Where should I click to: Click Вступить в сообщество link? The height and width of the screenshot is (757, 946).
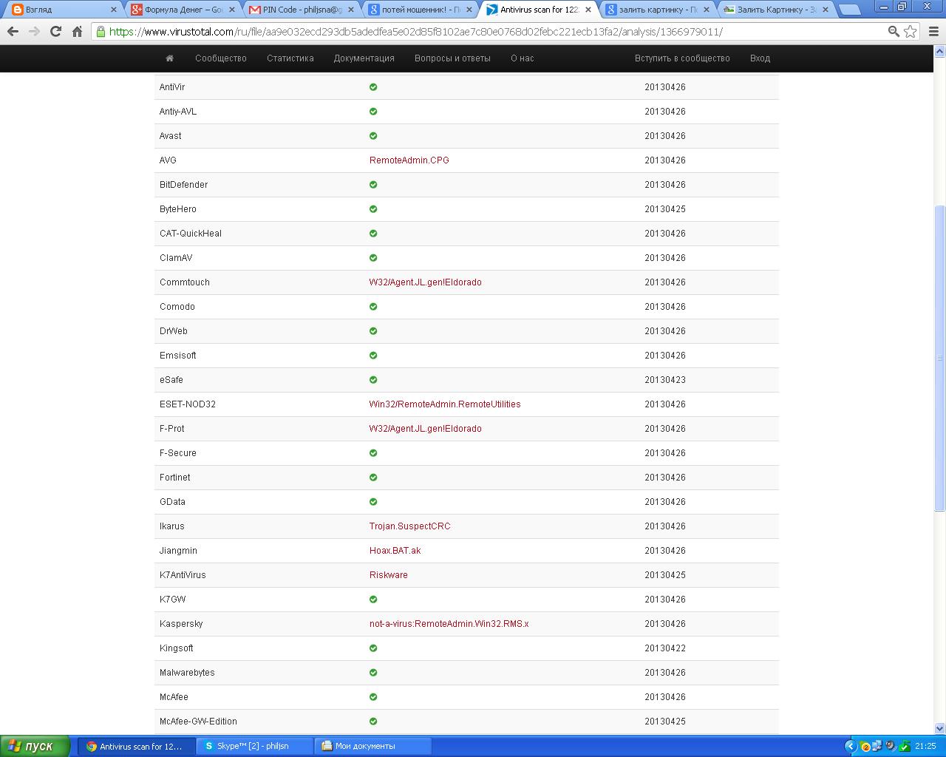pyautogui.click(x=682, y=58)
